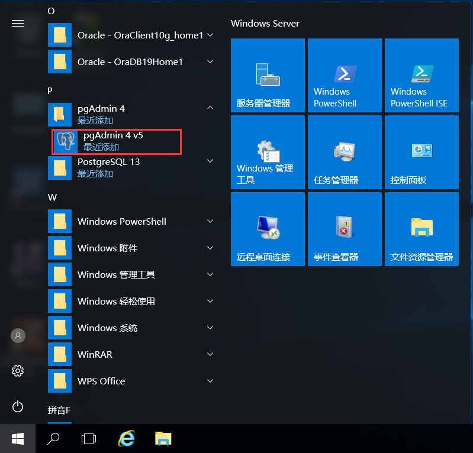Screen dimensions: 473x453
Task: Select the PostgreSQL 13 folder label
Action: coord(108,162)
